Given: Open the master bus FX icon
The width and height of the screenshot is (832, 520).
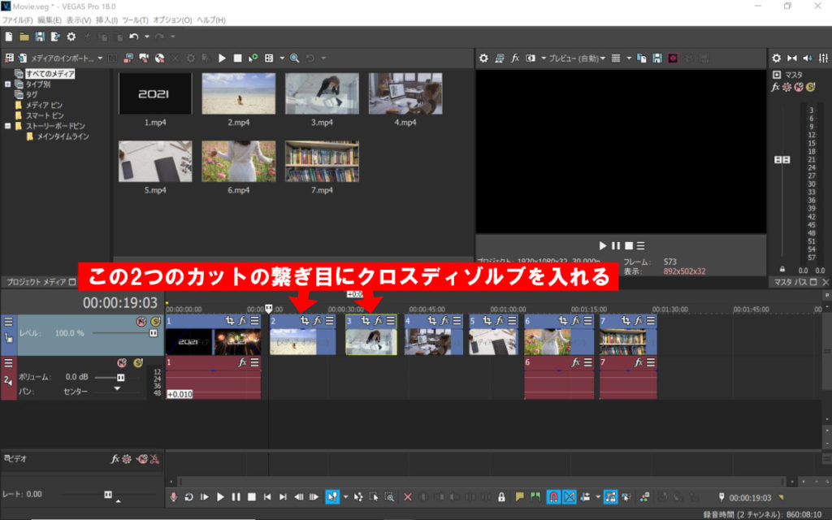Looking at the screenshot, I should [776, 87].
